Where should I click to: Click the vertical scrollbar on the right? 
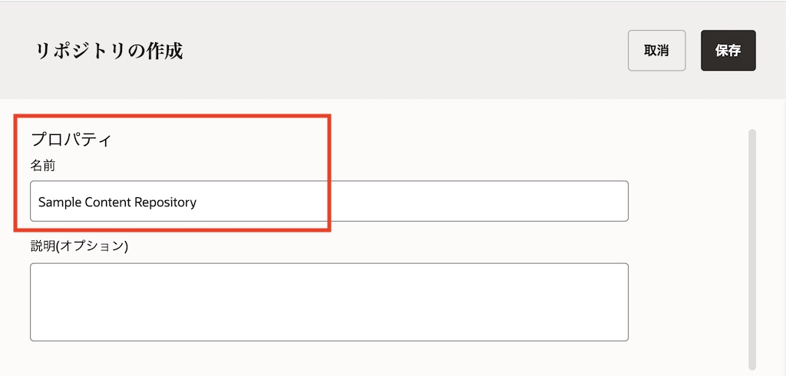pos(752,246)
